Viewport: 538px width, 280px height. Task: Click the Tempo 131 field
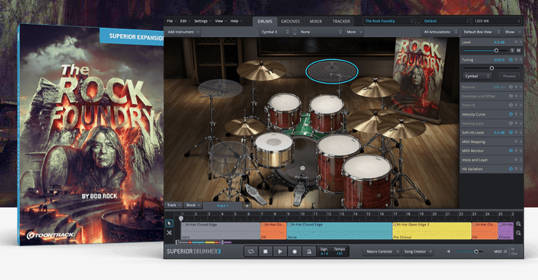click(x=339, y=252)
